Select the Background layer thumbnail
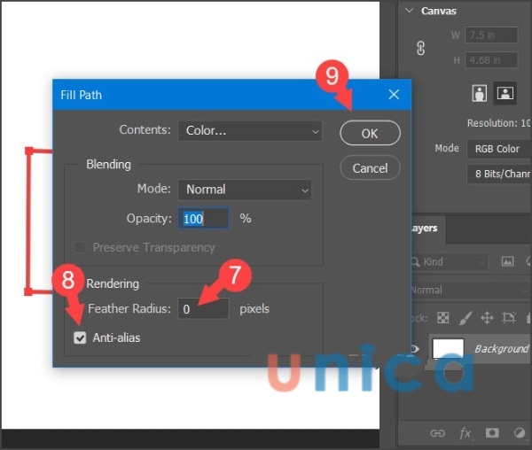Image resolution: width=532 pixels, height=450 pixels. click(448, 349)
